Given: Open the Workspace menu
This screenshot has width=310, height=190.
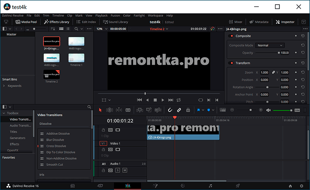Looking at the screenshot, I should click(155, 16).
